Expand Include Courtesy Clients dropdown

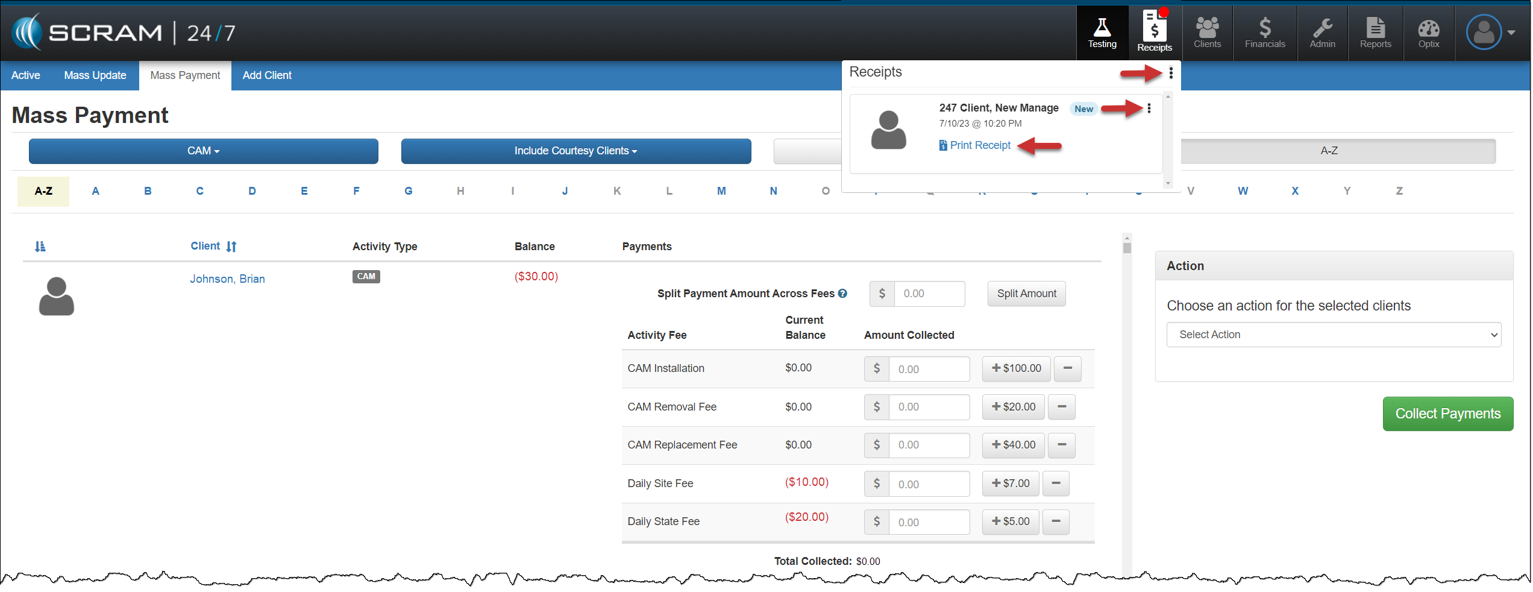[x=575, y=151]
